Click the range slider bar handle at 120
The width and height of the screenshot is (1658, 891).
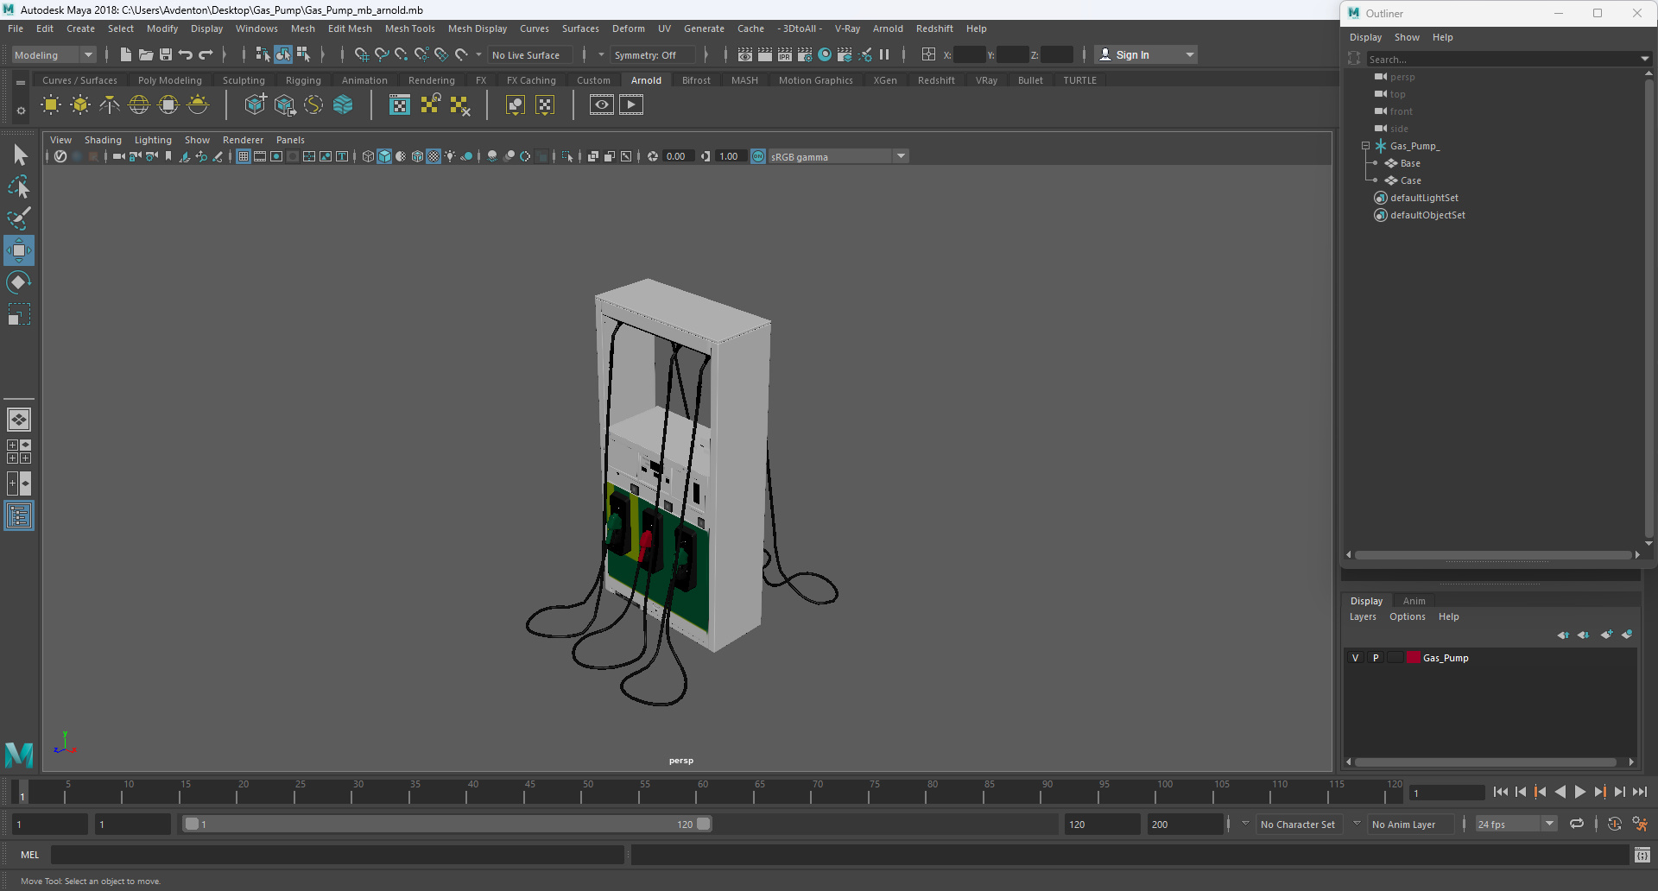(704, 824)
